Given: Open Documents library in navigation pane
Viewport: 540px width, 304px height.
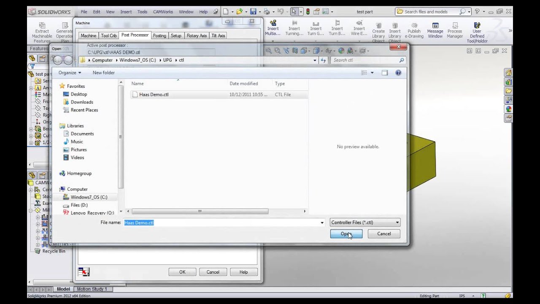Looking at the screenshot, I should tap(82, 134).
